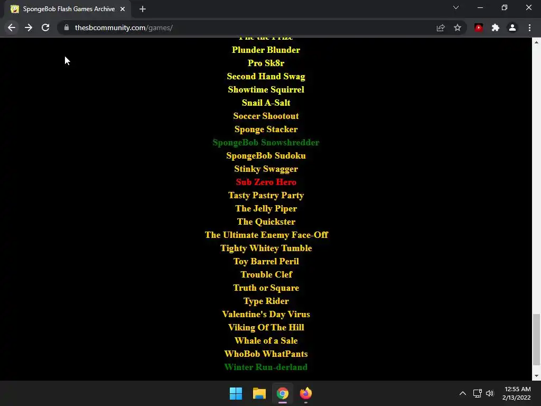Play Tighty Whitey Tumble

(266, 248)
